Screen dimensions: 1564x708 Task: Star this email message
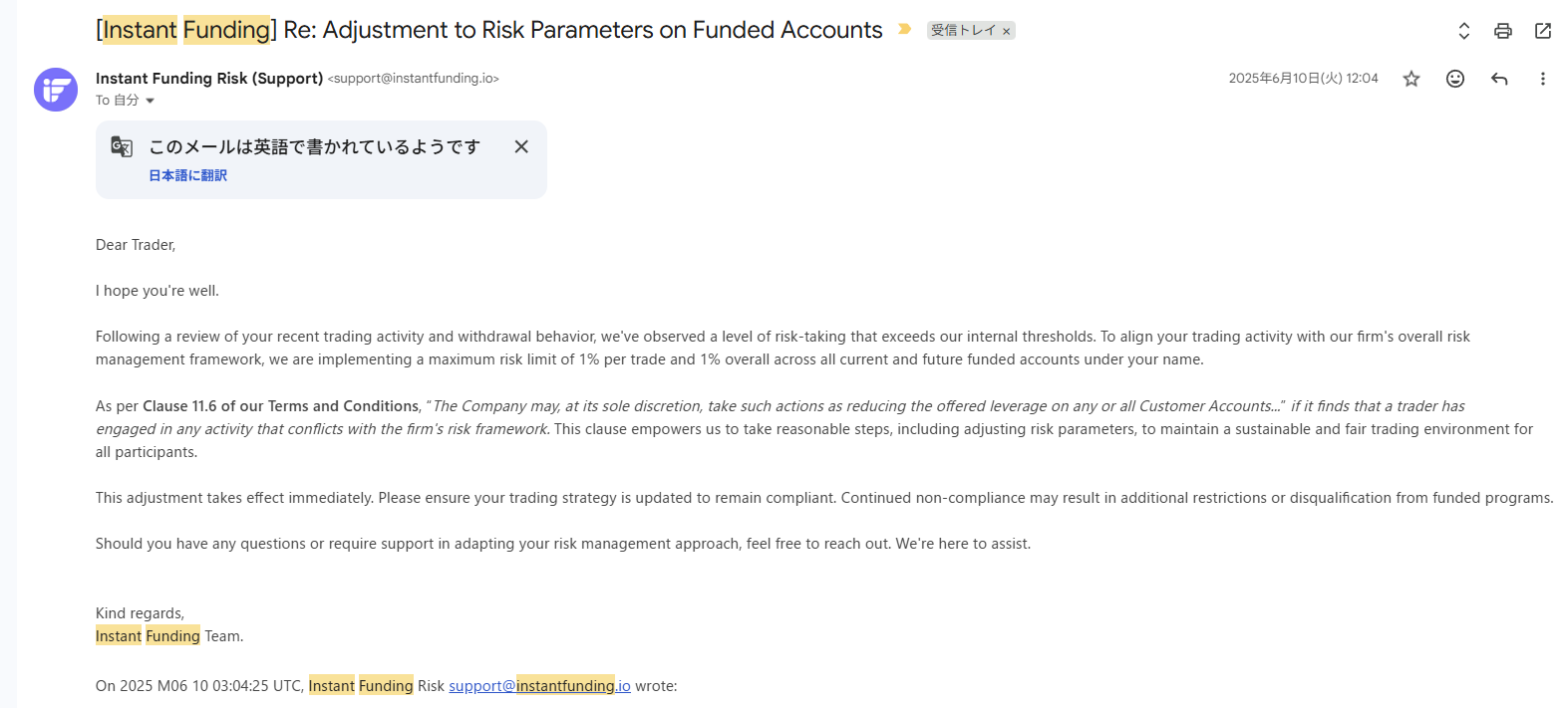pyautogui.click(x=1410, y=79)
